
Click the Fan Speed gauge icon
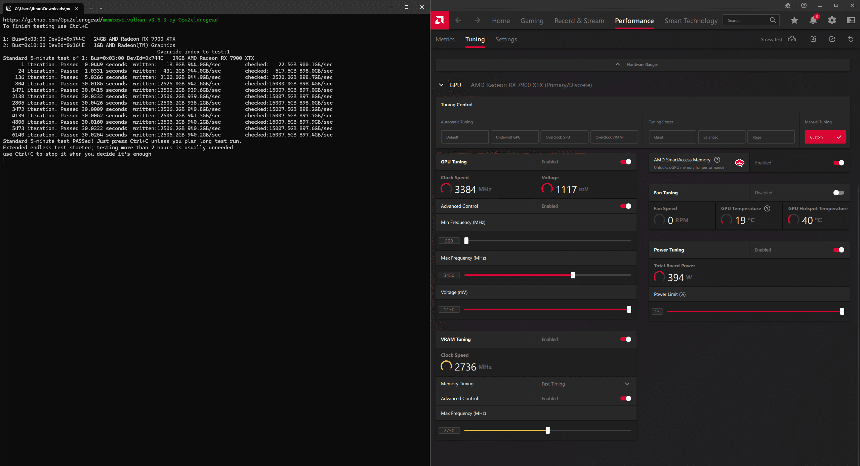659,220
